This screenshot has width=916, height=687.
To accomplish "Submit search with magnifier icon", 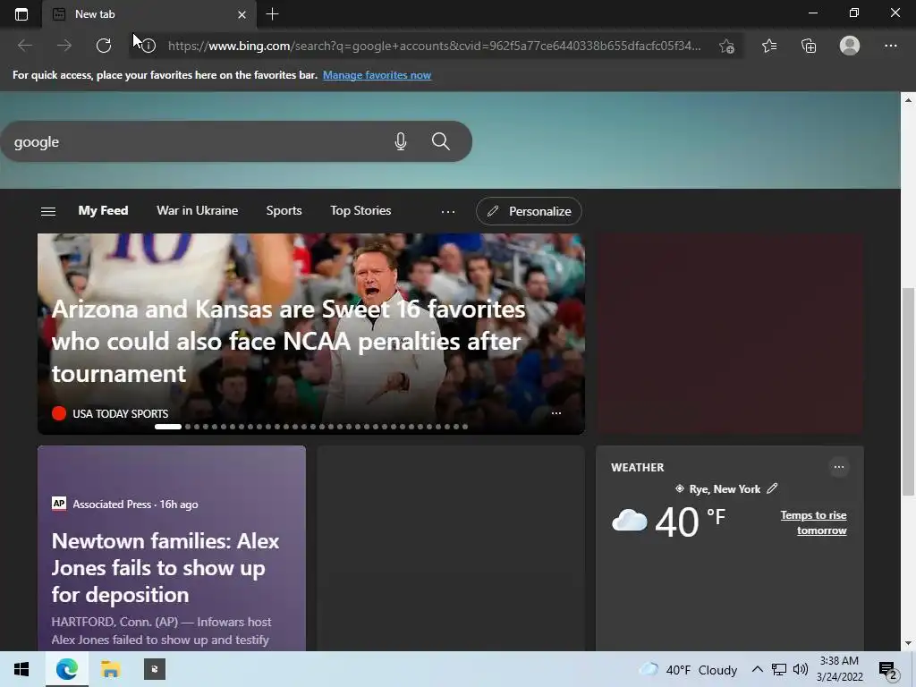I will pos(440,141).
